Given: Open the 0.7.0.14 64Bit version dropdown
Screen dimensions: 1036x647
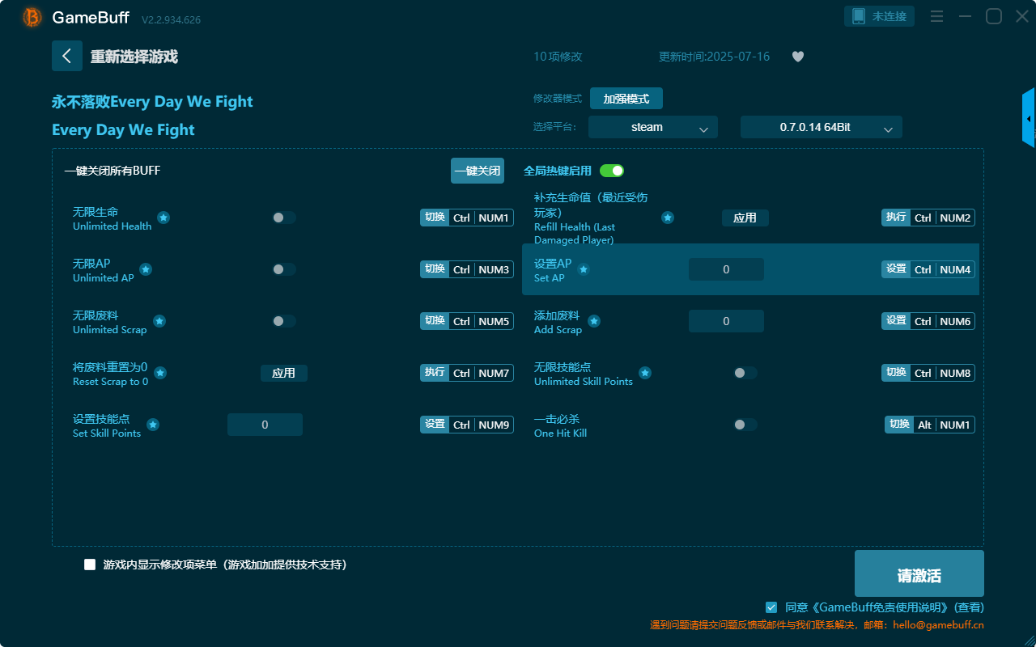Looking at the screenshot, I should pos(822,127).
